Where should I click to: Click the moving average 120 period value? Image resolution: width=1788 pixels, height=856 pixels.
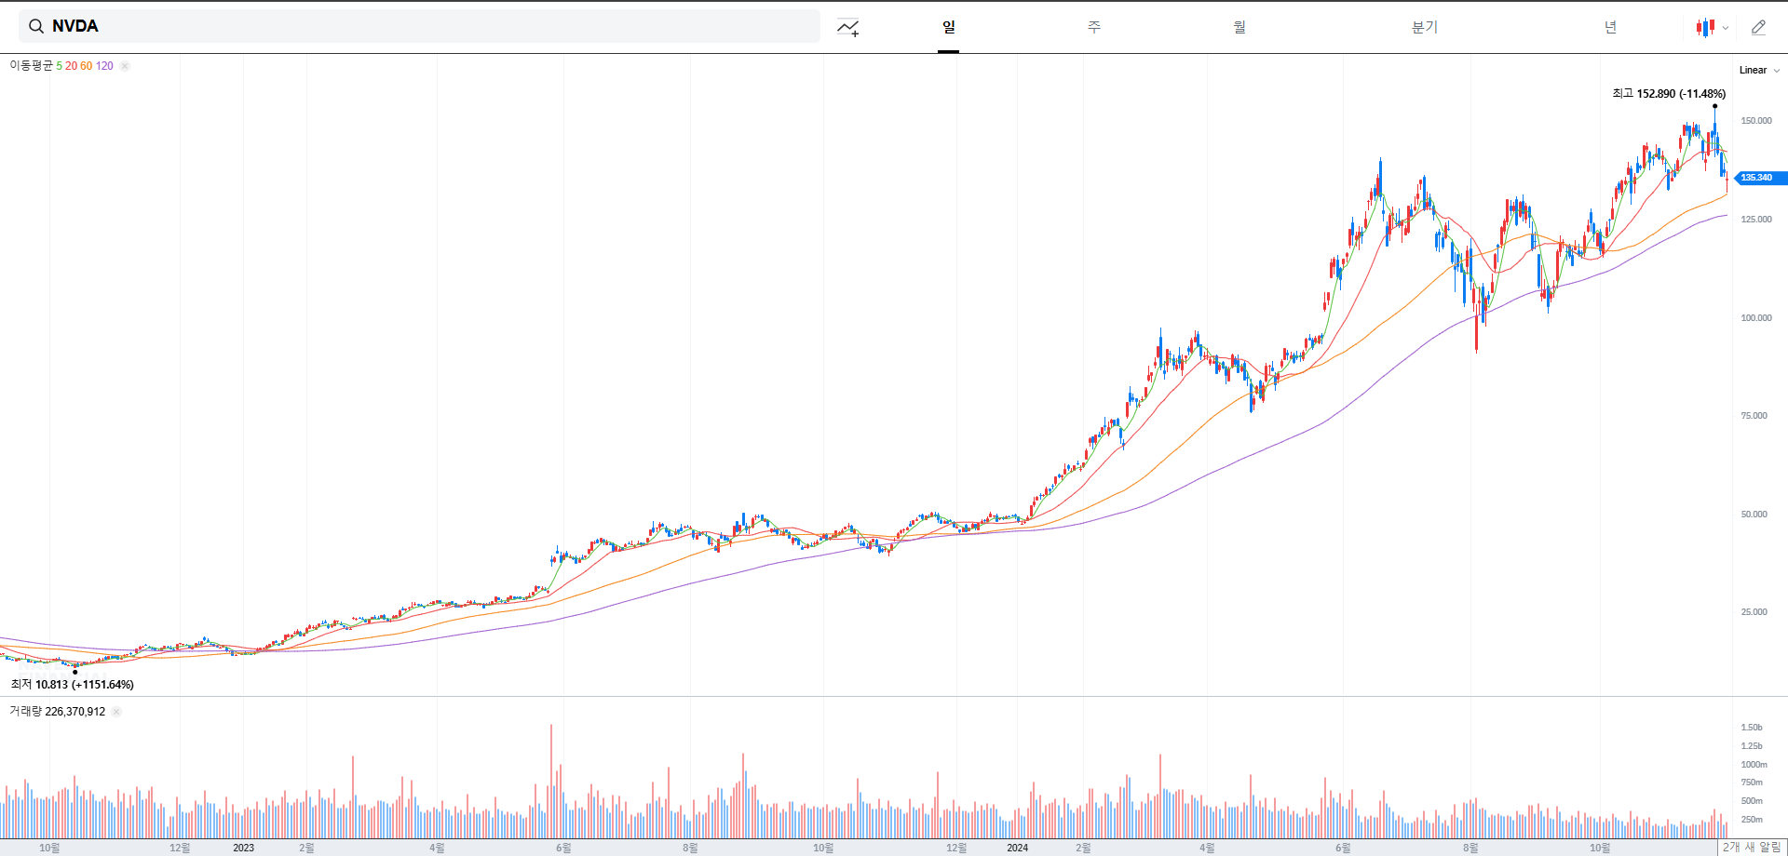[x=104, y=66]
